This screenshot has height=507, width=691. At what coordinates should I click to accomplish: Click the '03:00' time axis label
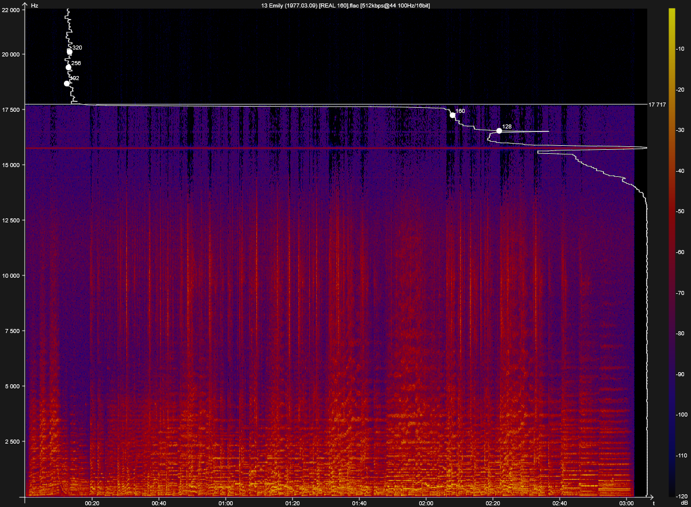click(627, 502)
